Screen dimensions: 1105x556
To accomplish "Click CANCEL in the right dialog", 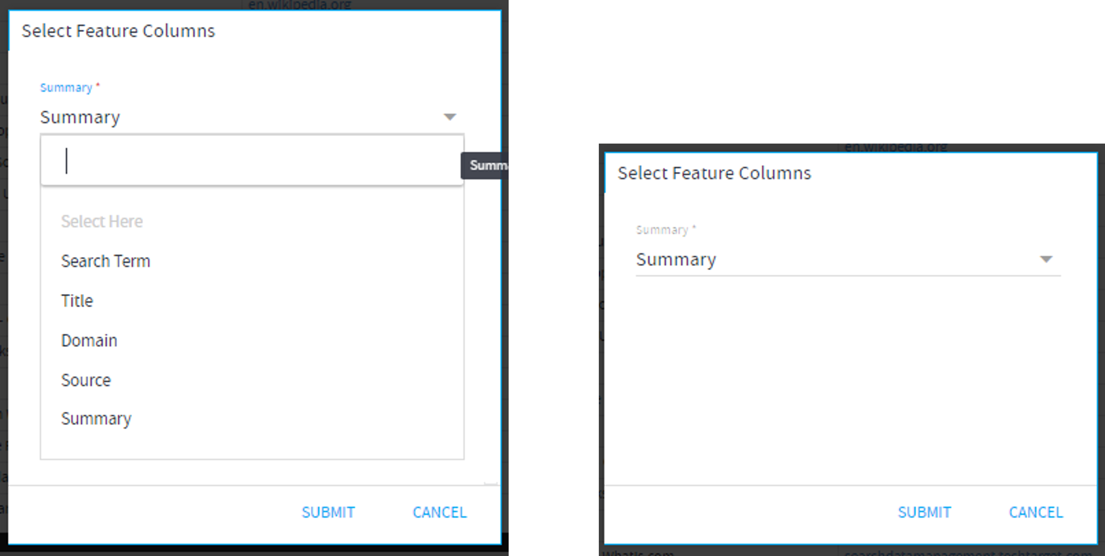I will coord(1036,512).
